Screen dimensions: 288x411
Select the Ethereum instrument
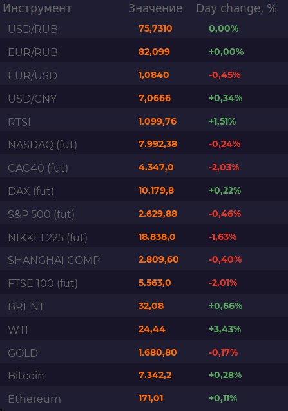(x=144, y=399)
